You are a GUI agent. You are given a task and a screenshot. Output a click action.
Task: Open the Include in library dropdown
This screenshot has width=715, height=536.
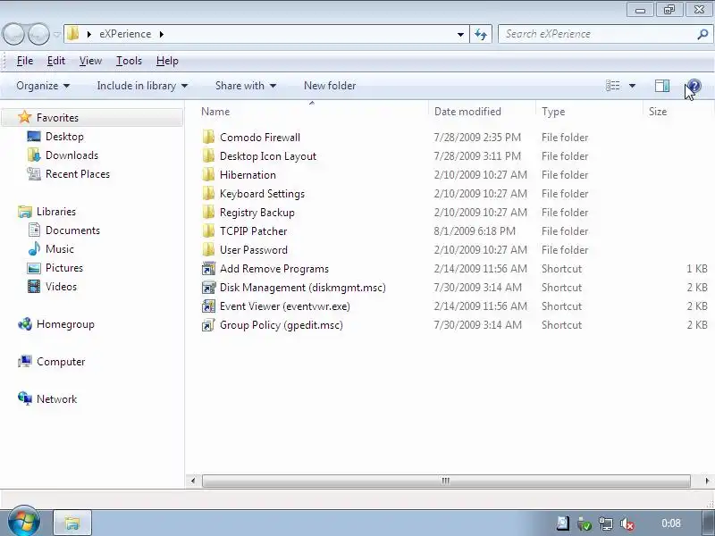pyautogui.click(x=142, y=86)
